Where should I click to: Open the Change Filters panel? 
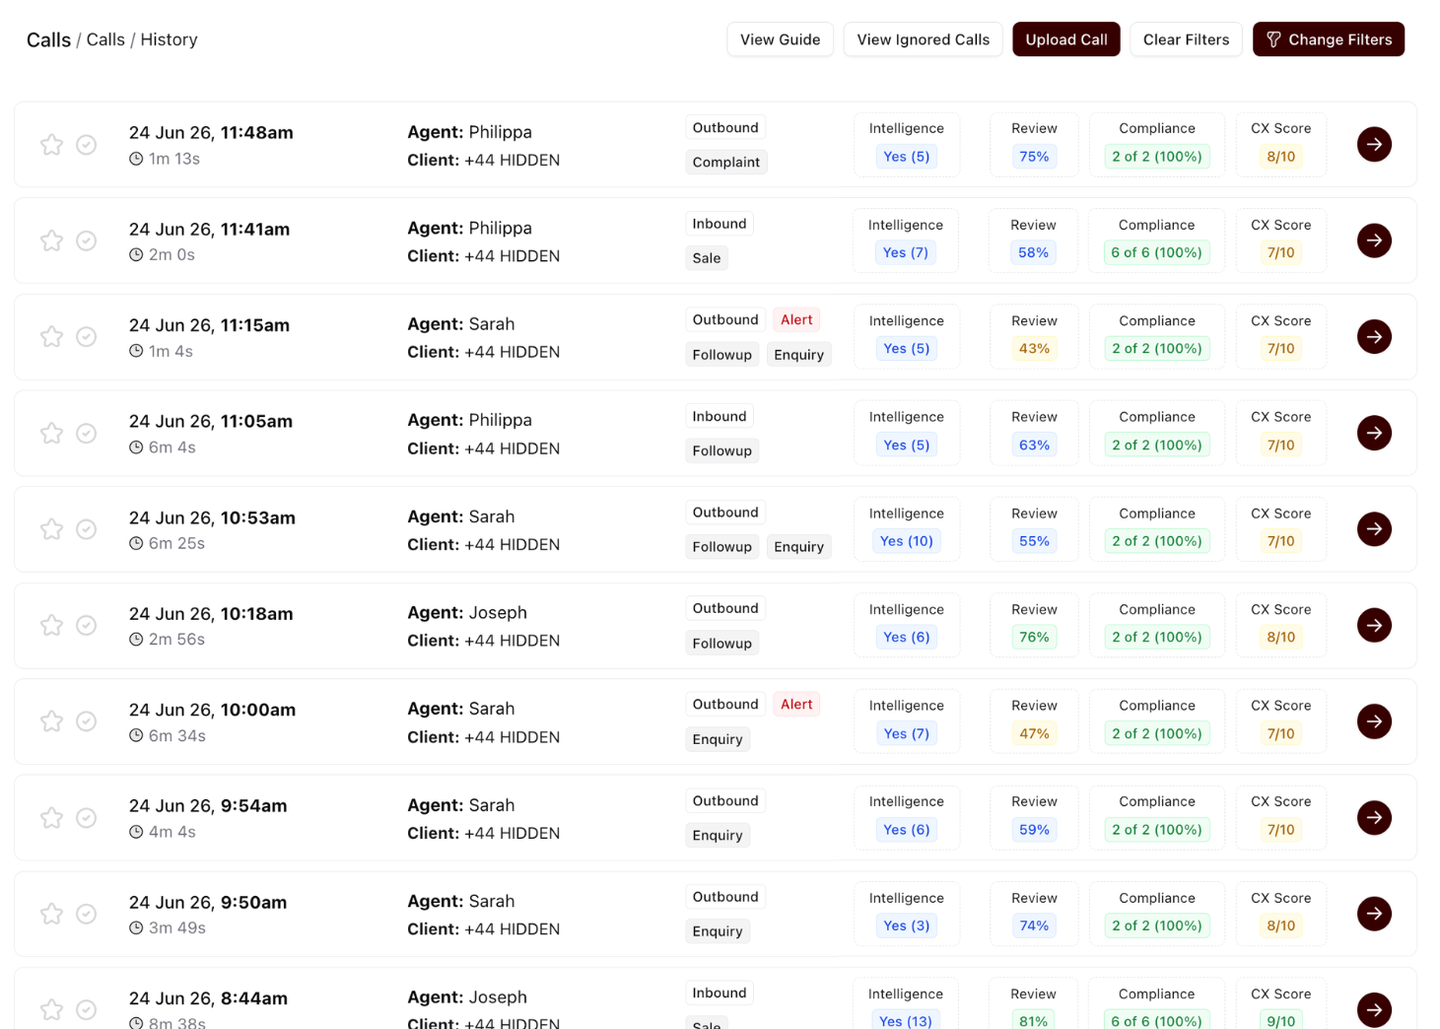[1329, 39]
